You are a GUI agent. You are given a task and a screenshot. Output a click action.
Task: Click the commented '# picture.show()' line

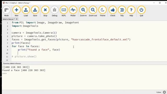click(24, 56)
